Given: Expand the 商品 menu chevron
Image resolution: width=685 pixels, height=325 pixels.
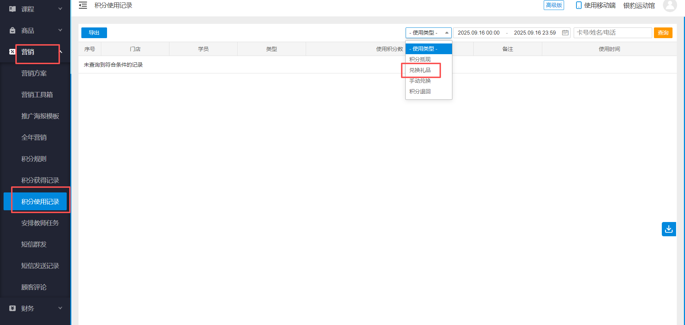Looking at the screenshot, I should (60, 30).
